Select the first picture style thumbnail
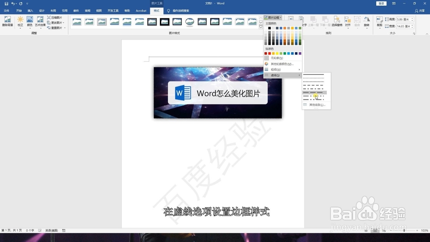The height and width of the screenshot is (242, 430). [x=77, y=22]
